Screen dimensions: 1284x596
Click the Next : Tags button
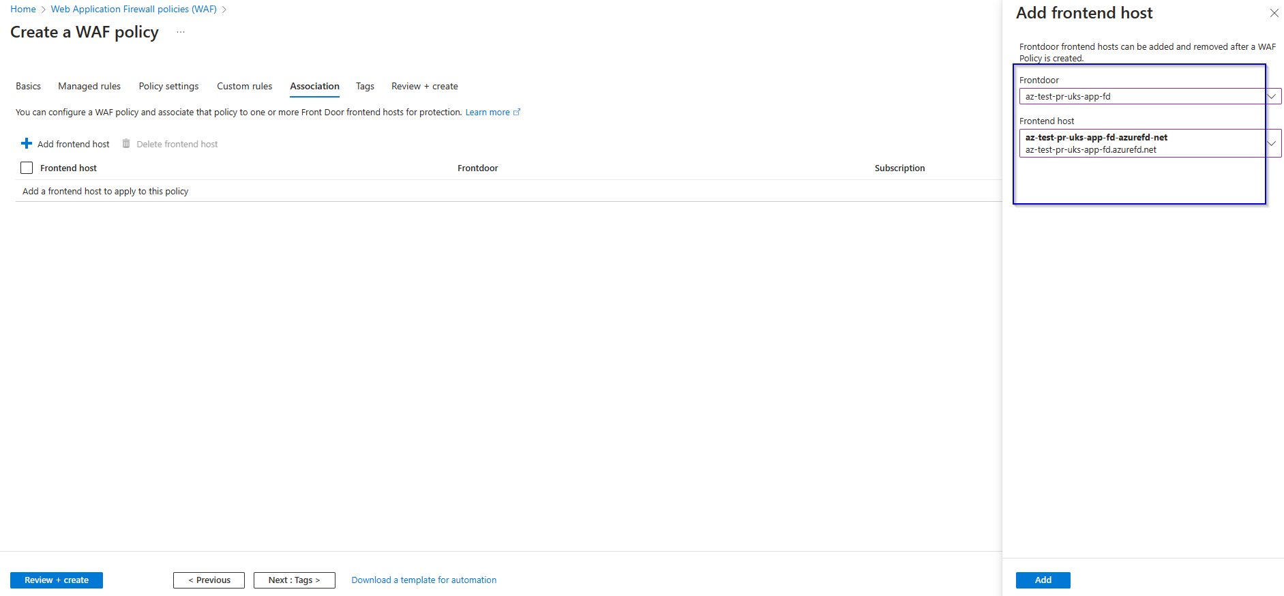(295, 580)
